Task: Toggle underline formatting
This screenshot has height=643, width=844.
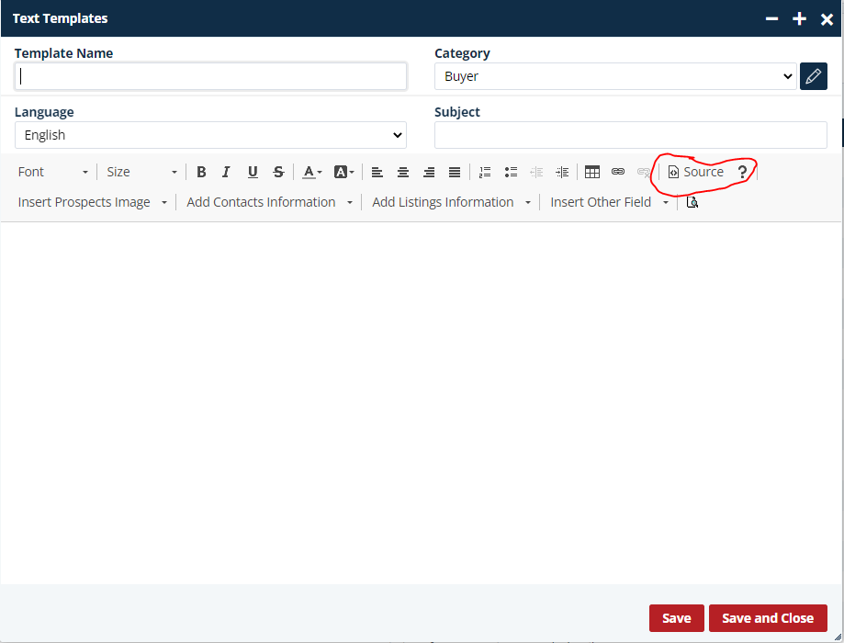Action: (253, 172)
